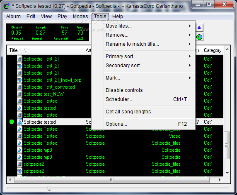The height and width of the screenshot is (195, 237).
Task: Click the film-only icon of the softpedia2 row
Action: pyautogui.click(x=19, y=164)
